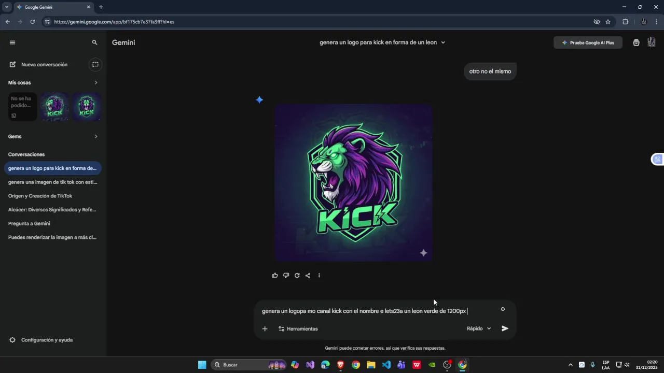This screenshot has width=664, height=373.
Task: Give thumbs up to the response
Action: point(275,276)
